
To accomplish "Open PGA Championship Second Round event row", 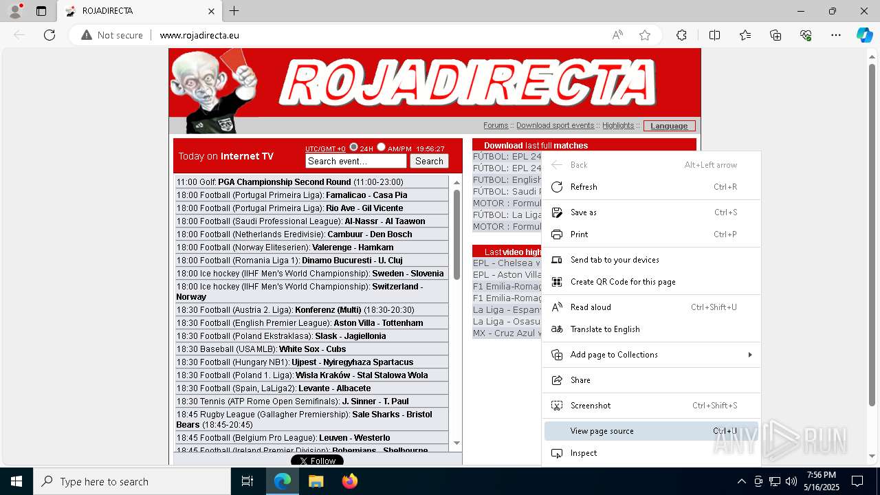I will pos(312,182).
